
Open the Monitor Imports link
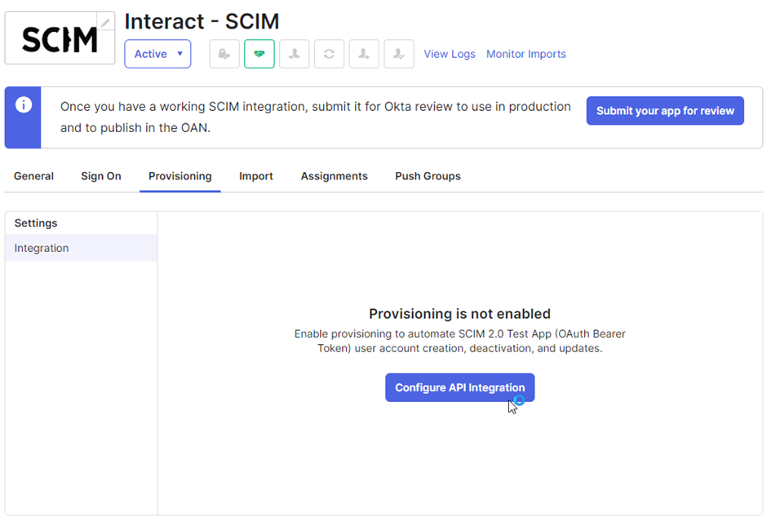pos(525,55)
